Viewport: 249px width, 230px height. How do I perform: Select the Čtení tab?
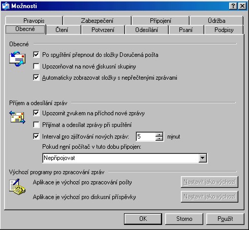click(x=61, y=30)
